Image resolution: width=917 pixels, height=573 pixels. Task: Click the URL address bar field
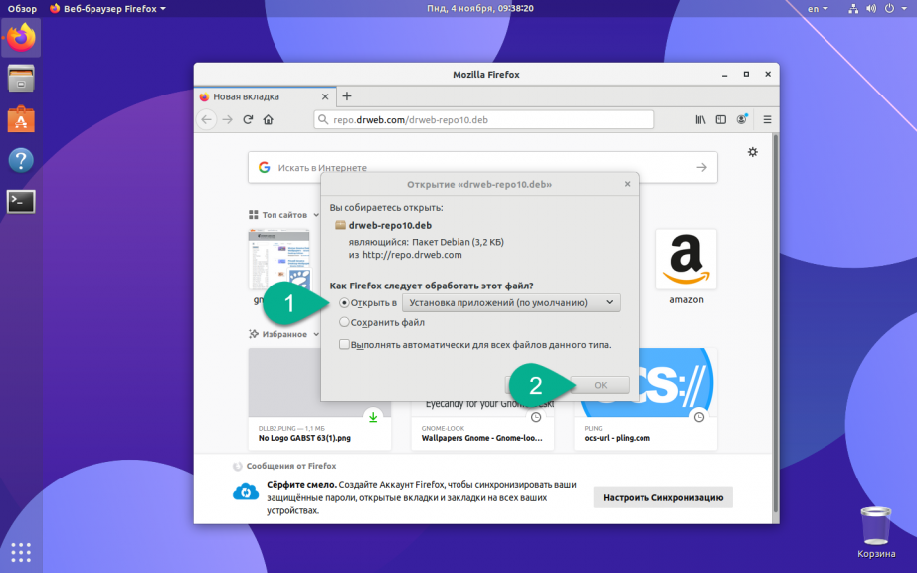pyautogui.click(x=484, y=119)
